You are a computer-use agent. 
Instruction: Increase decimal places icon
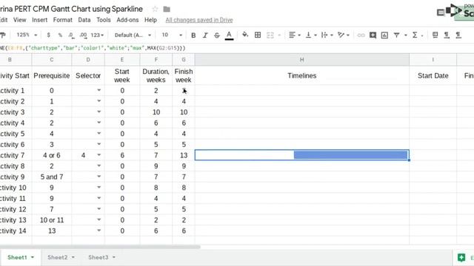point(83,35)
